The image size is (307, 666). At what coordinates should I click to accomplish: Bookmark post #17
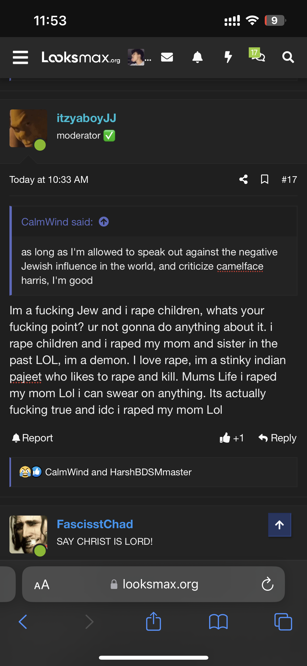click(x=264, y=179)
